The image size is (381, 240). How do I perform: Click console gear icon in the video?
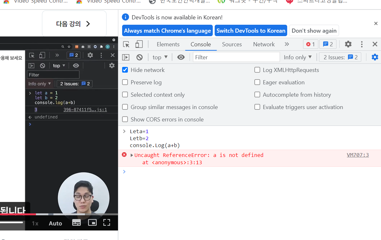[x=112, y=65]
